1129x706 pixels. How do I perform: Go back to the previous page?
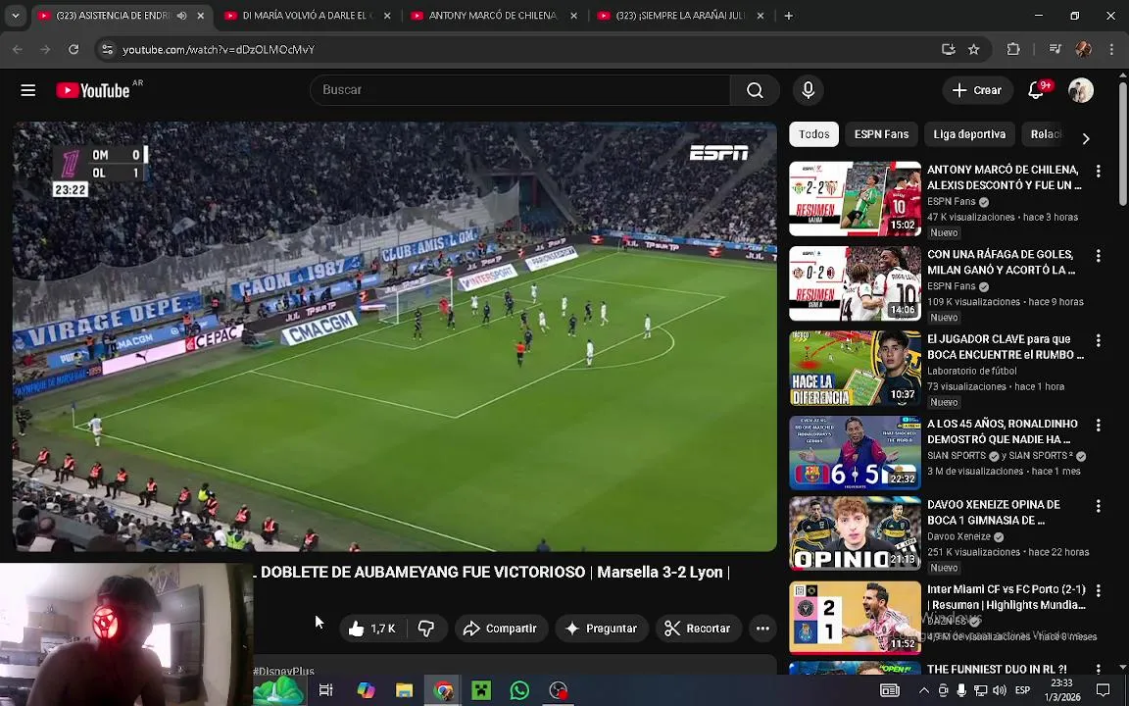(x=18, y=49)
